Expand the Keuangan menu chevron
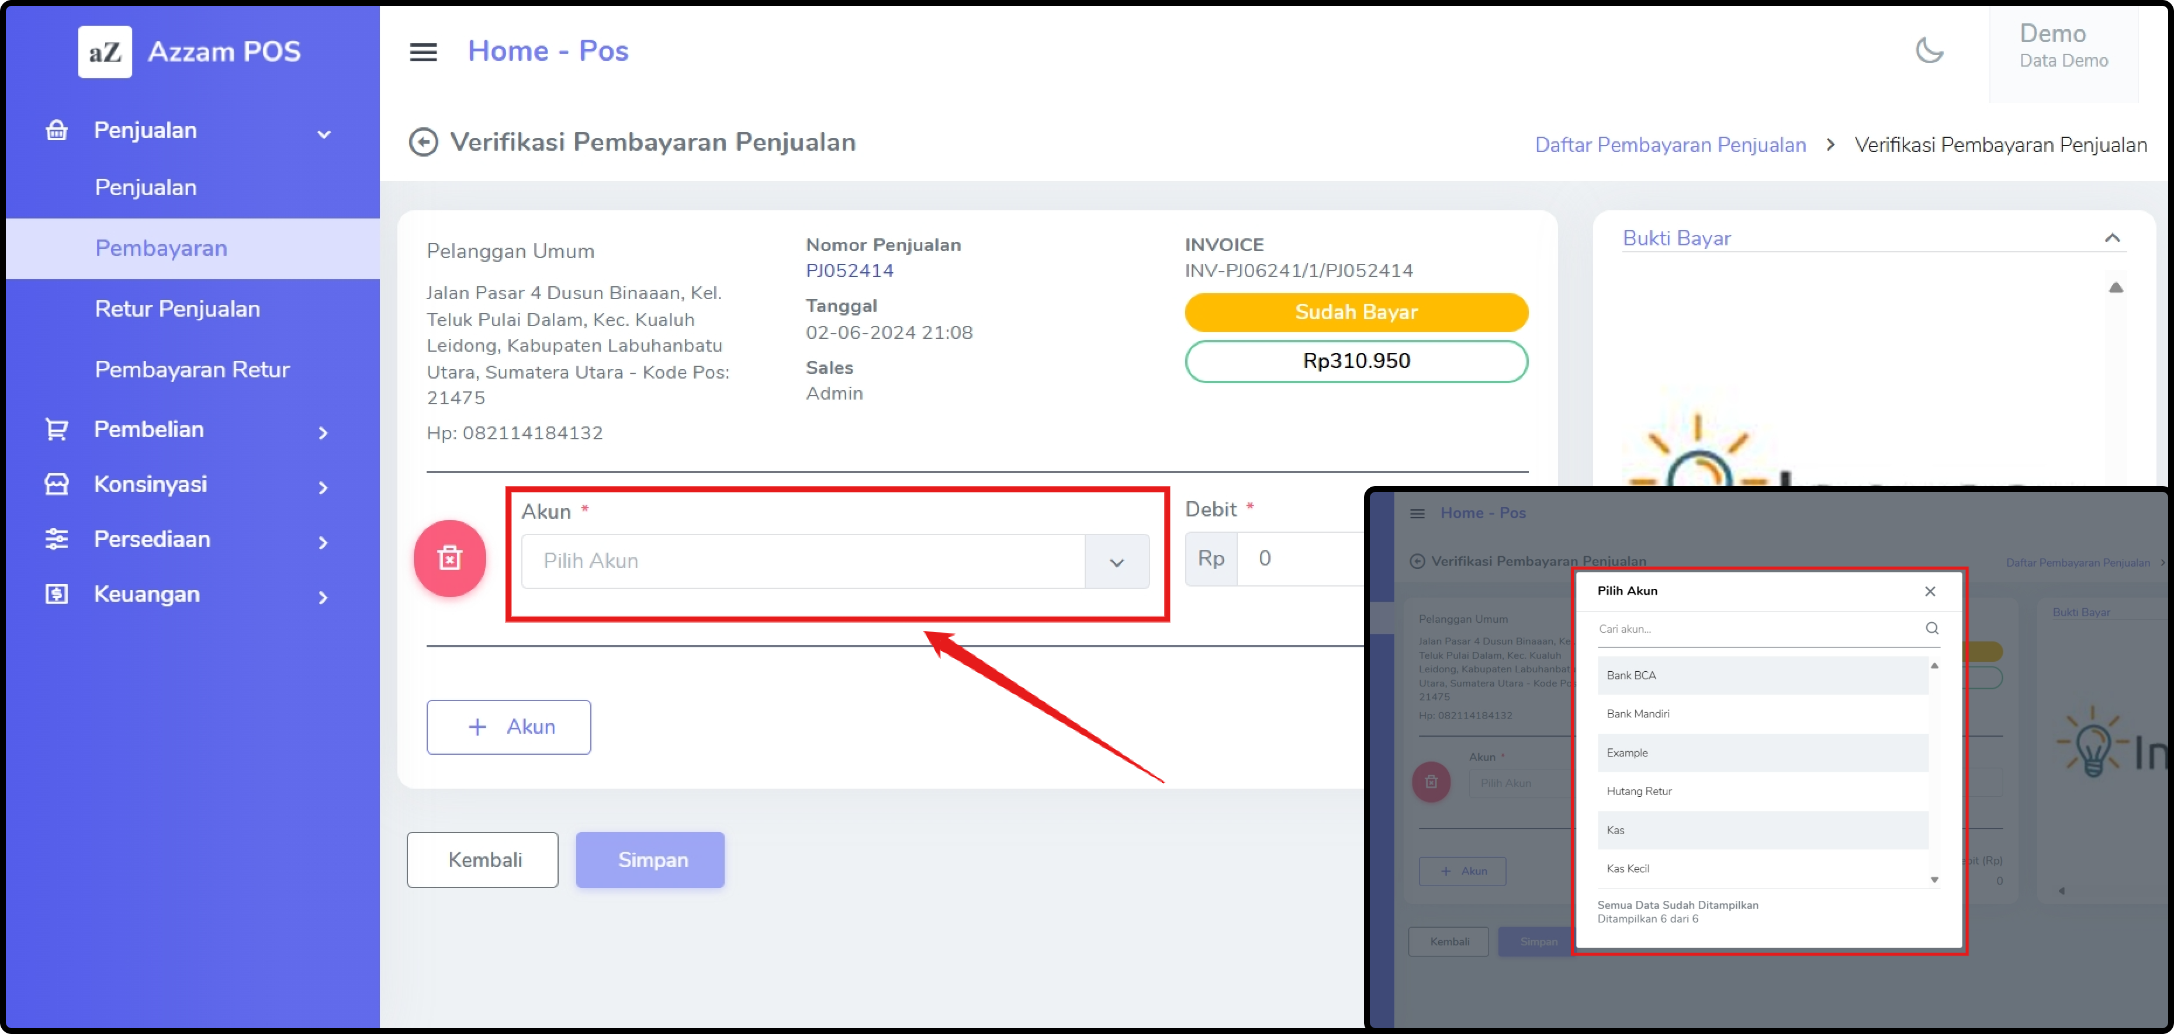Viewport: 2174px width, 1034px height. (x=323, y=597)
